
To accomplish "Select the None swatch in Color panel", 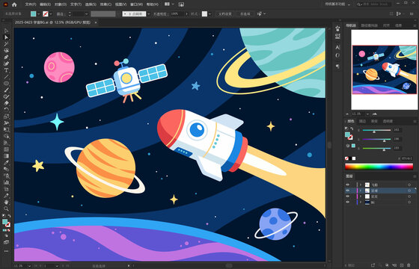I will pyautogui.click(x=346, y=158).
